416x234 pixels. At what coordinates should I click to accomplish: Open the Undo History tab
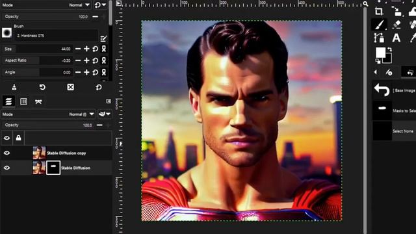pyautogui.click(x=410, y=72)
